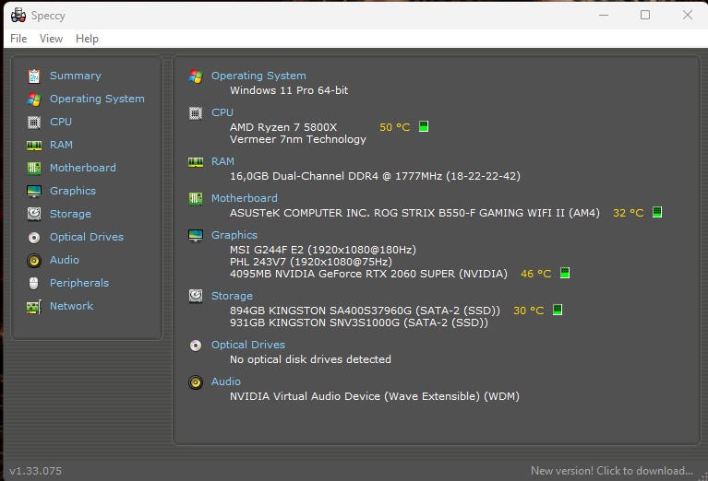The height and width of the screenshot is (481, 708).
Task: Click the 32 °C motherboard temperature value
Action: pos(628,213)
